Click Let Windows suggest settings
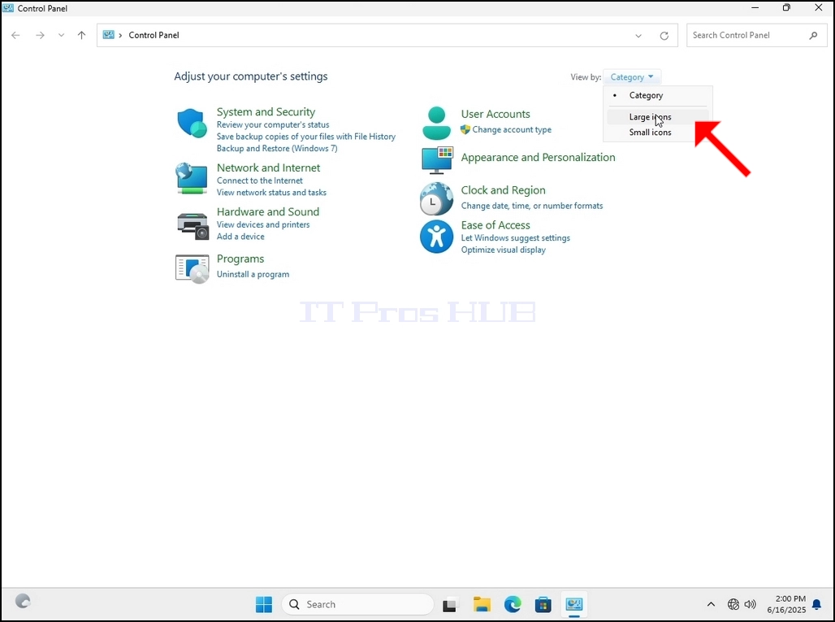This screenshot has height=622, width=835. (516, 237)
